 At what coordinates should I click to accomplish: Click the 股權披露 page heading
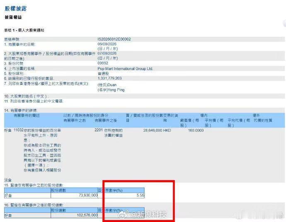click(x=16, y=9)
